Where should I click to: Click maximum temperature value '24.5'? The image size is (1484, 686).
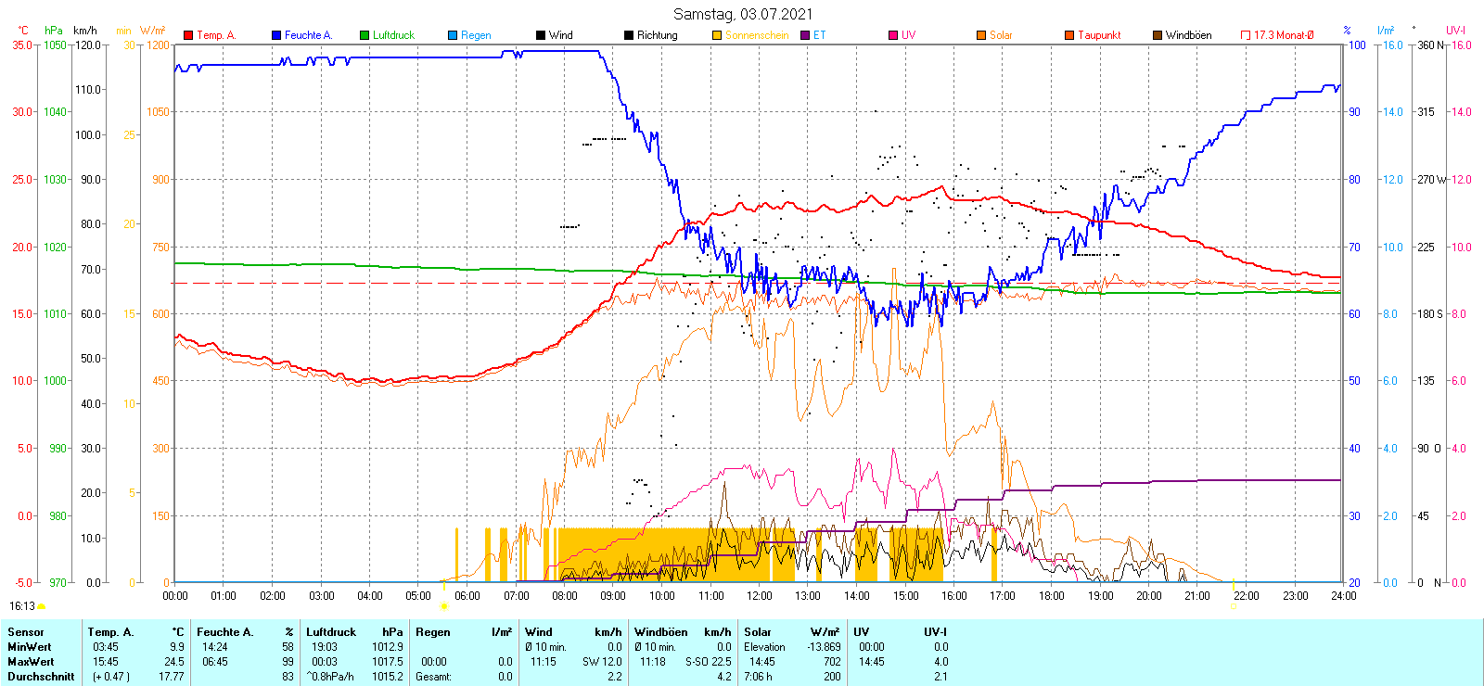pyautogui.click(x=174, y=662)
